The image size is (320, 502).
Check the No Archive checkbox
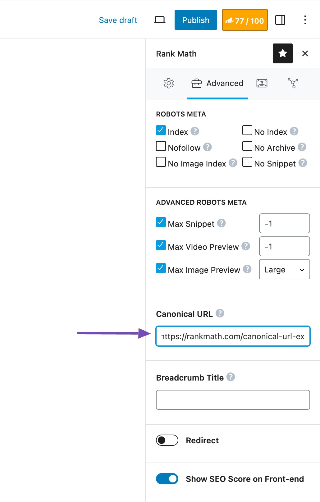247,146
